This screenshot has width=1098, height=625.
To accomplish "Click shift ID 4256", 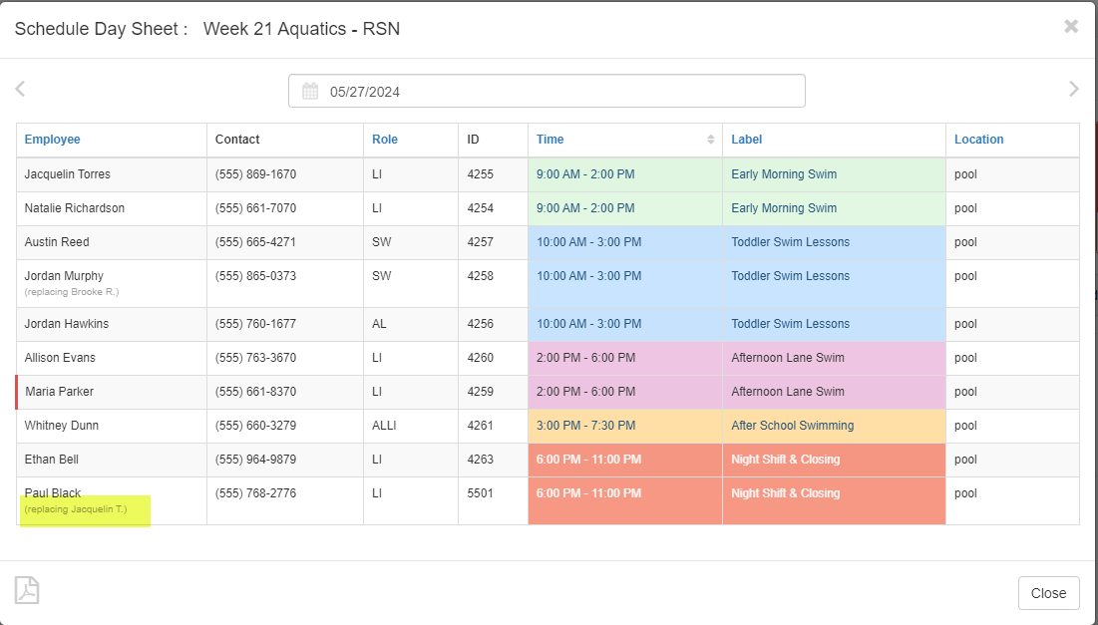I will [481, 324].
